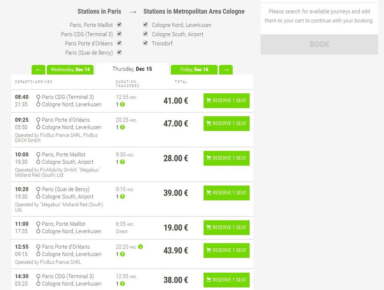This screenshot has height=290, width=384.
Task: Click transfer help icon for 08:40 journey
Action: (x=122, y=105)
